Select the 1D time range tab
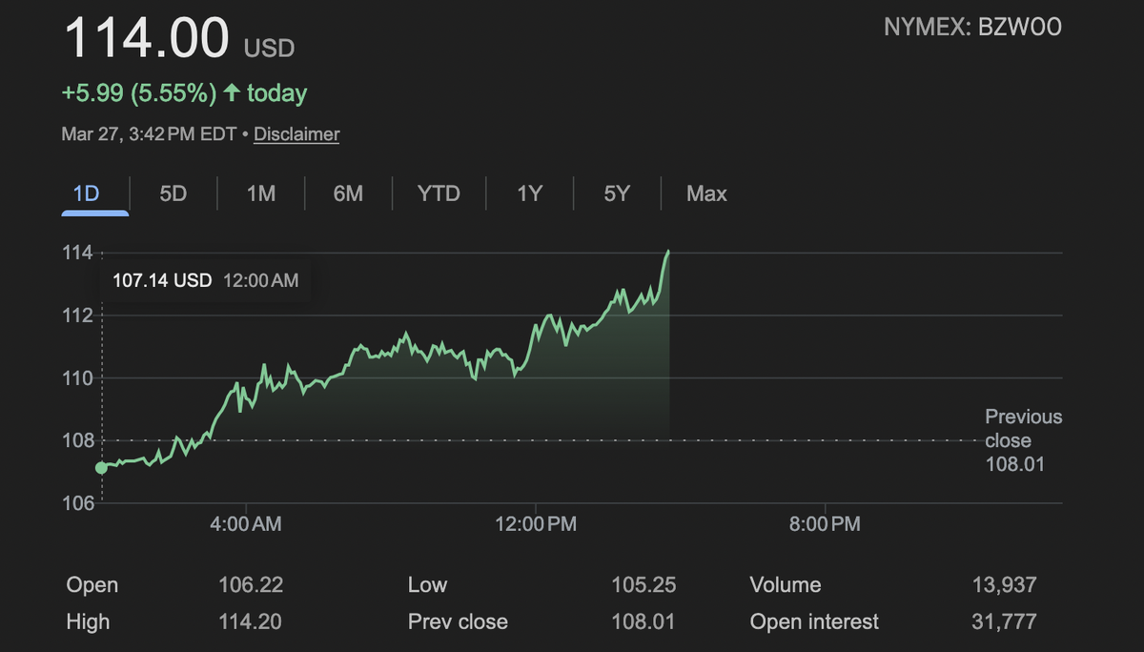 click(86, 194)
